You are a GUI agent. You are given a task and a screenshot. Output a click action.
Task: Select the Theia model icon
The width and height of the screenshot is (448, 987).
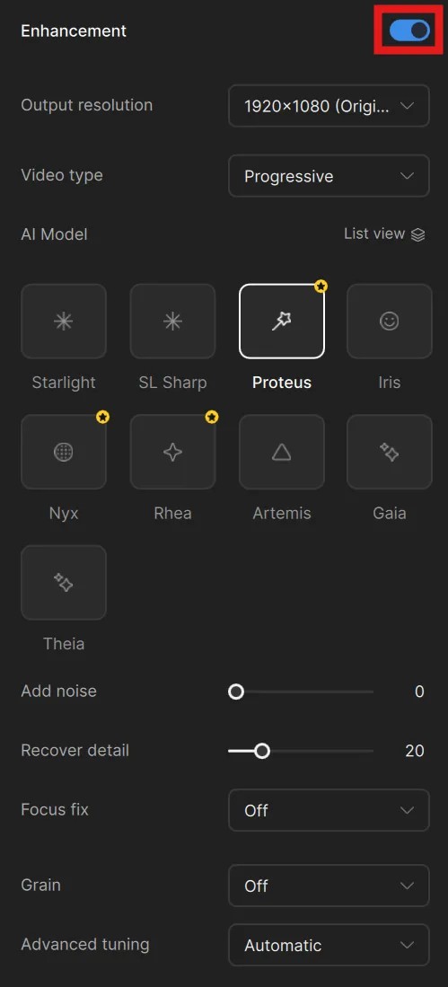click(x=64, y=583)
